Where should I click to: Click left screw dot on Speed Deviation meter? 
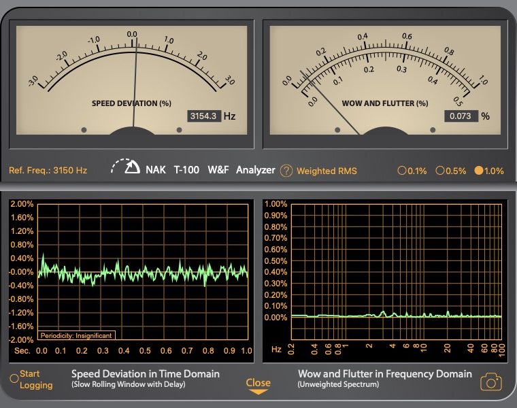tap(84, 129)
